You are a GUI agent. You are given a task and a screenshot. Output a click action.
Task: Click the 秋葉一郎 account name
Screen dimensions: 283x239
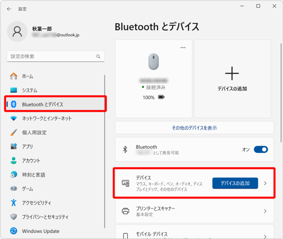(x=42, y=29)
